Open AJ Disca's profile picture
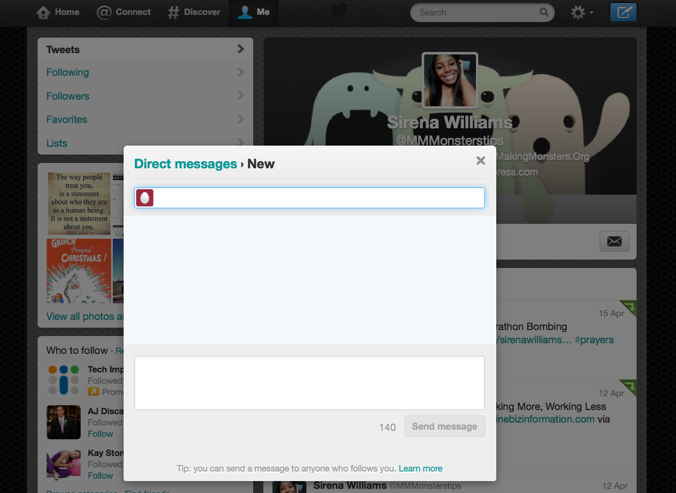This screenshot has width=676, height=493. coord(63,422)
